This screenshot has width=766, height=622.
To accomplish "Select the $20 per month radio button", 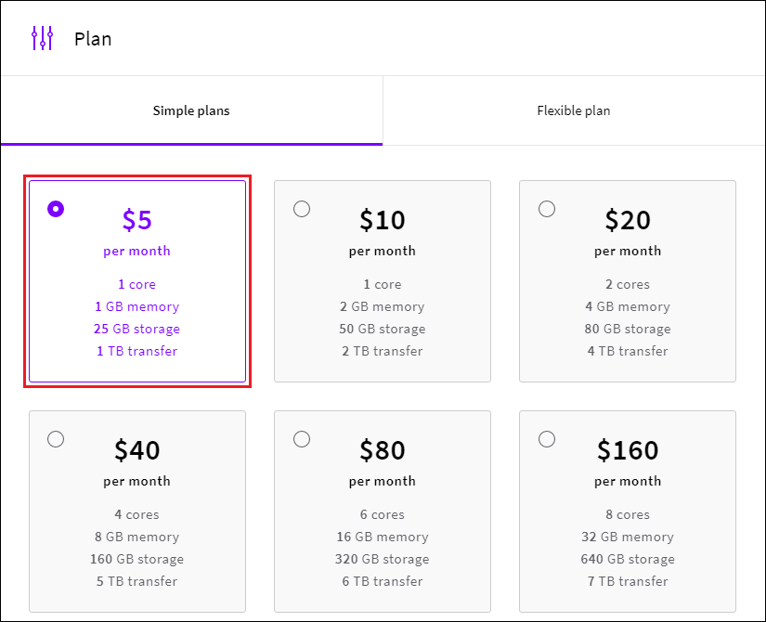I will click(547, 209).
